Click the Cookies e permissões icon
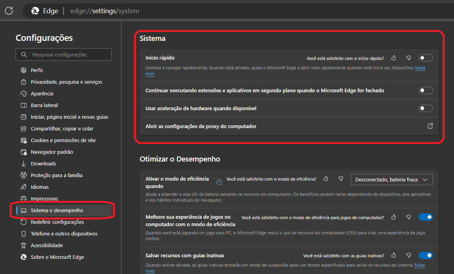 coord(23,141)
